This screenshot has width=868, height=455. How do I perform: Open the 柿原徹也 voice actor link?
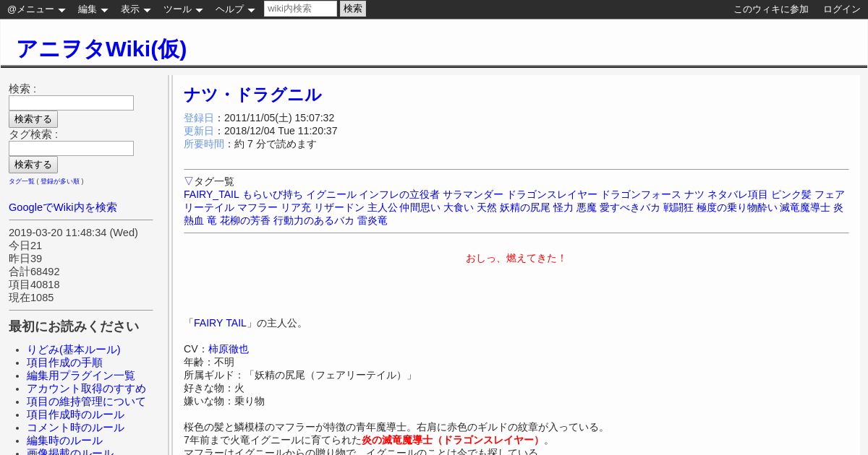(229, 349)
